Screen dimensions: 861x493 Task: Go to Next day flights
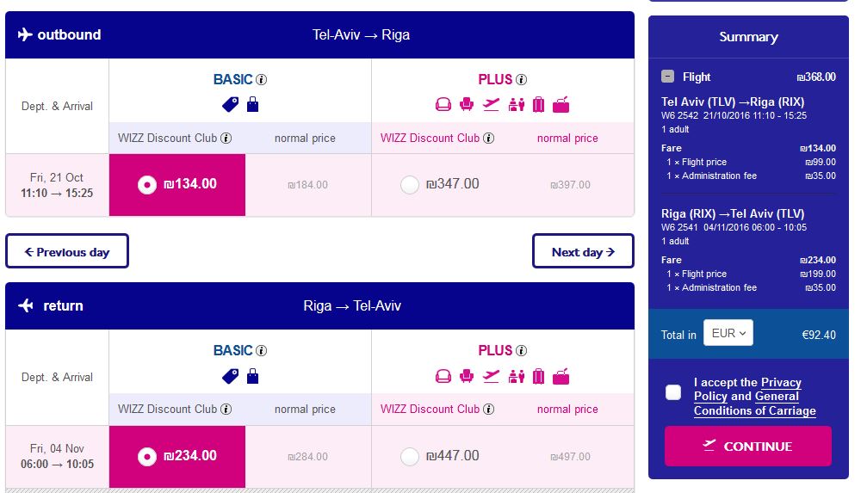(x=583, y=251)
